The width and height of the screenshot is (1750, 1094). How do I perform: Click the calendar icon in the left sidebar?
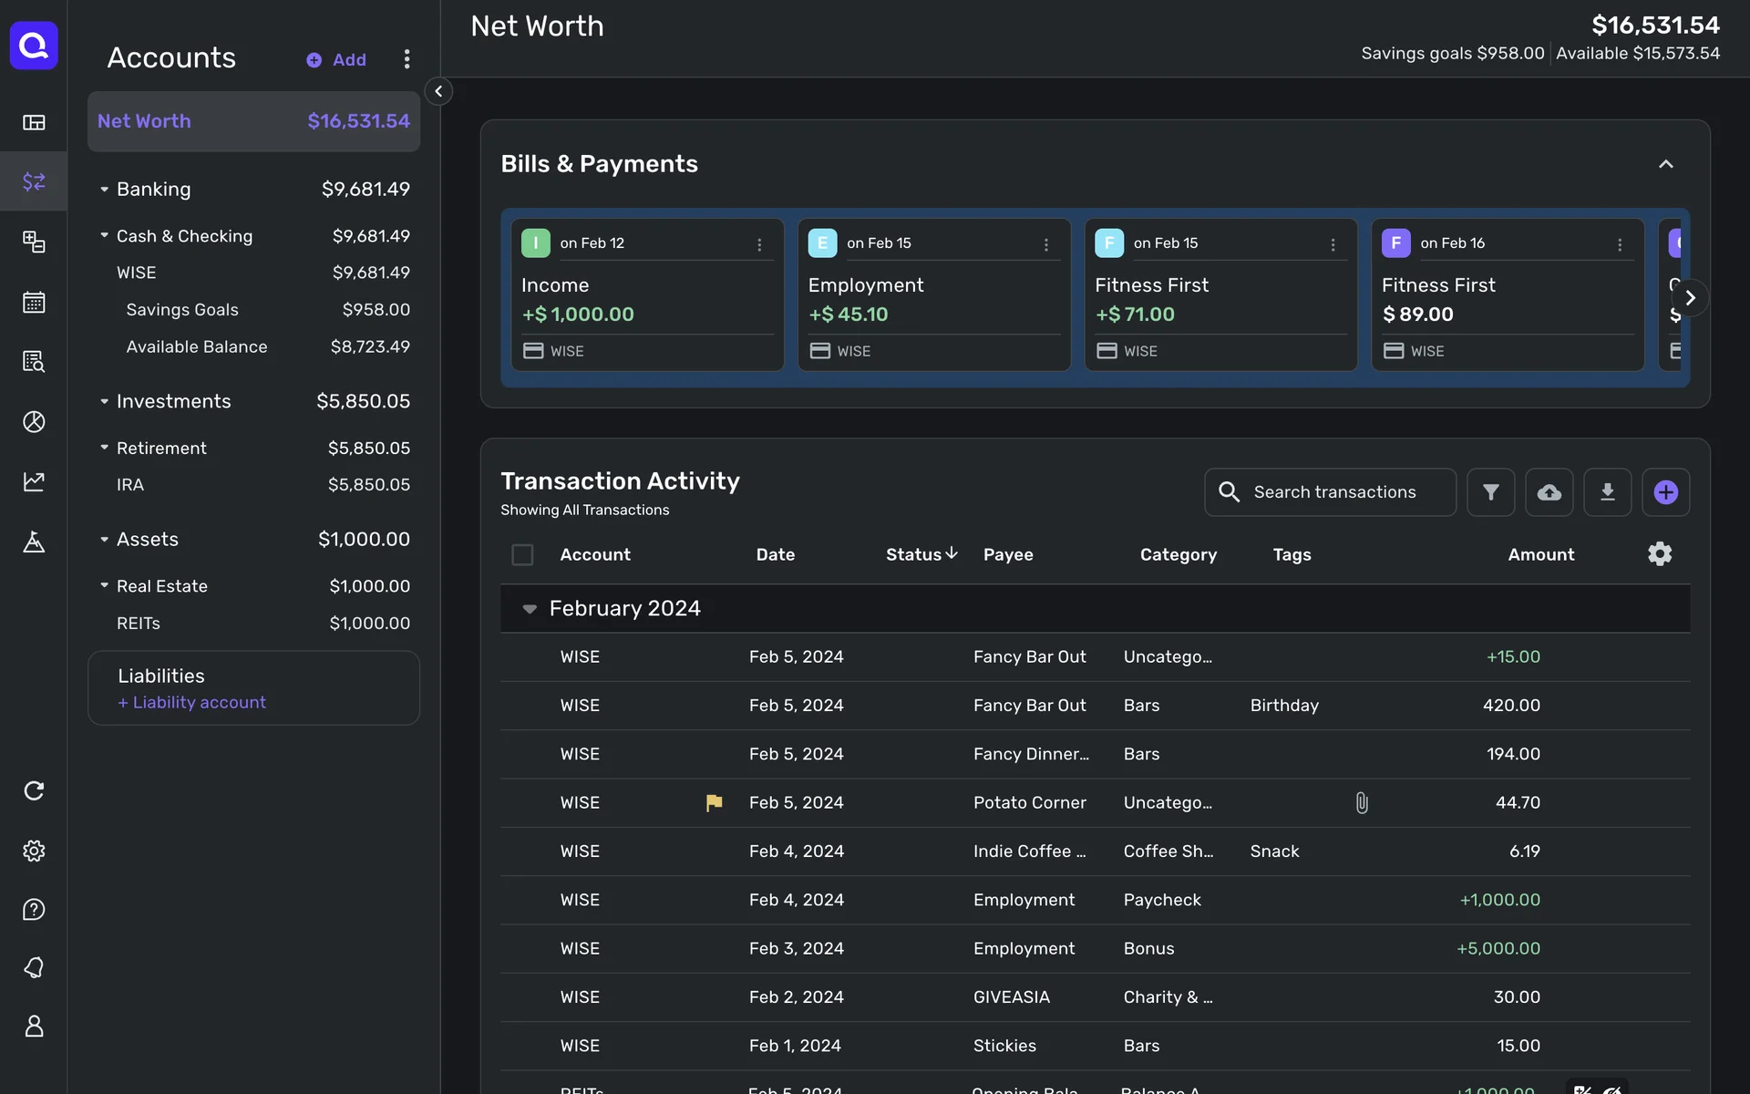(x=34, y=302)
